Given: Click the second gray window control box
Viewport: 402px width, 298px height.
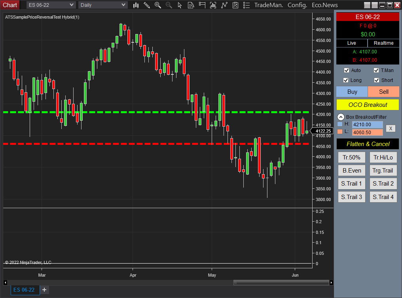Looking at the screenshot, I should (375, 5).
